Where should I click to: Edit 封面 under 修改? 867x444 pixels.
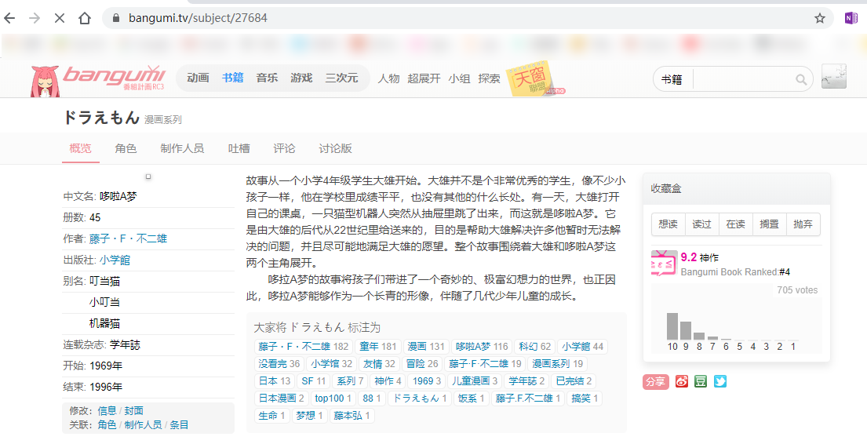[134, 410]
